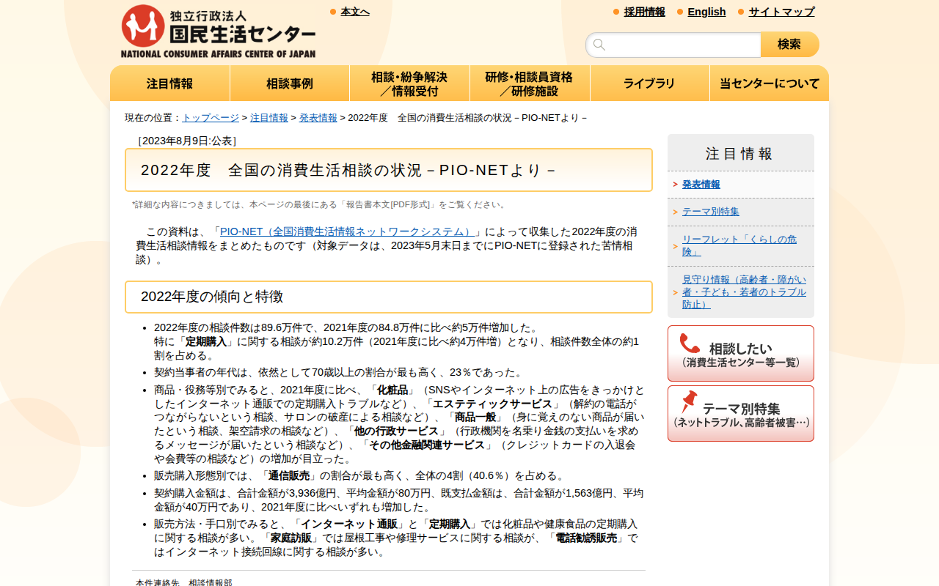Open リーフレット「くらしの危険」 sidebar link
The width and height of the screenshot is (939, 586).
(x=739, y=245)
